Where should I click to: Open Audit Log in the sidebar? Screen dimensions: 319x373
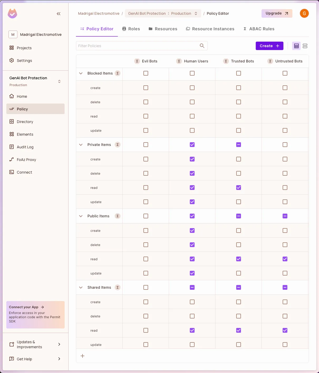click(x=25, y=147)
